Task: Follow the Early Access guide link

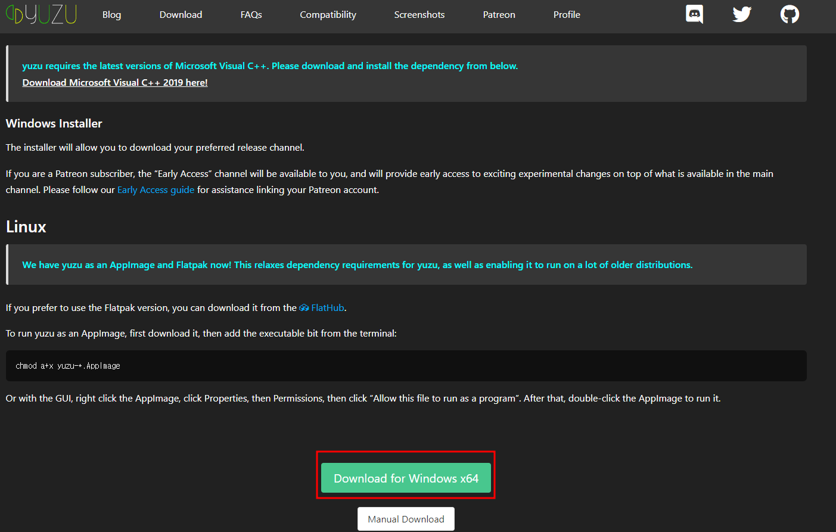Action: click(156, 190)
